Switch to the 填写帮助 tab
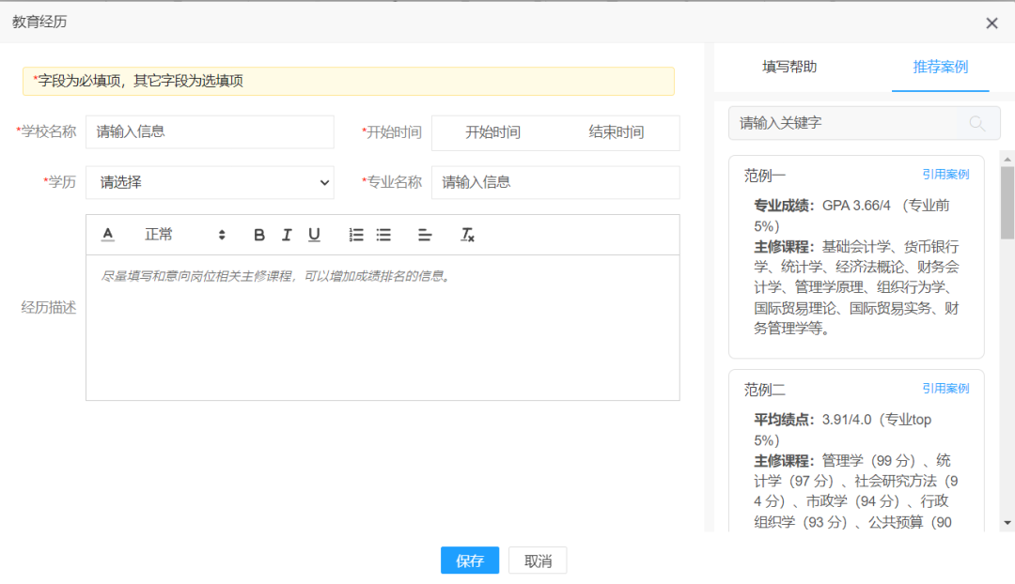 [789, 67]
